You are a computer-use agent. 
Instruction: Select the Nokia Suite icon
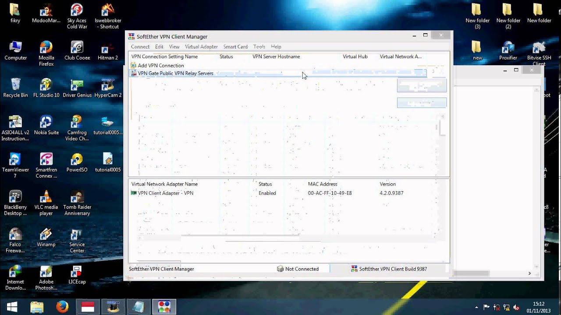[46, 126]
